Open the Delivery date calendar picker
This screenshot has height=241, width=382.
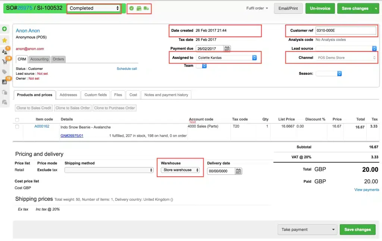(x=238, y=171)
